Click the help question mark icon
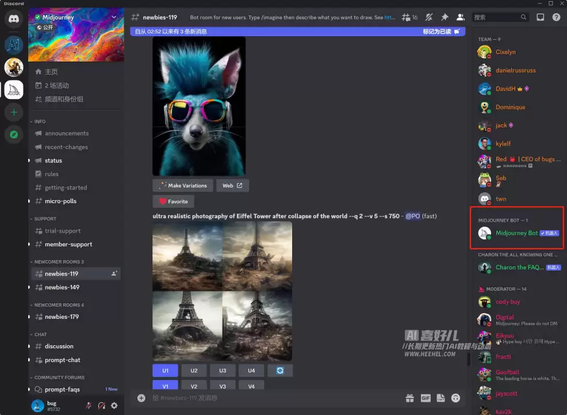The height and width of the screenshot is (415, 567). pyautogui.click(x=556, y=17)
